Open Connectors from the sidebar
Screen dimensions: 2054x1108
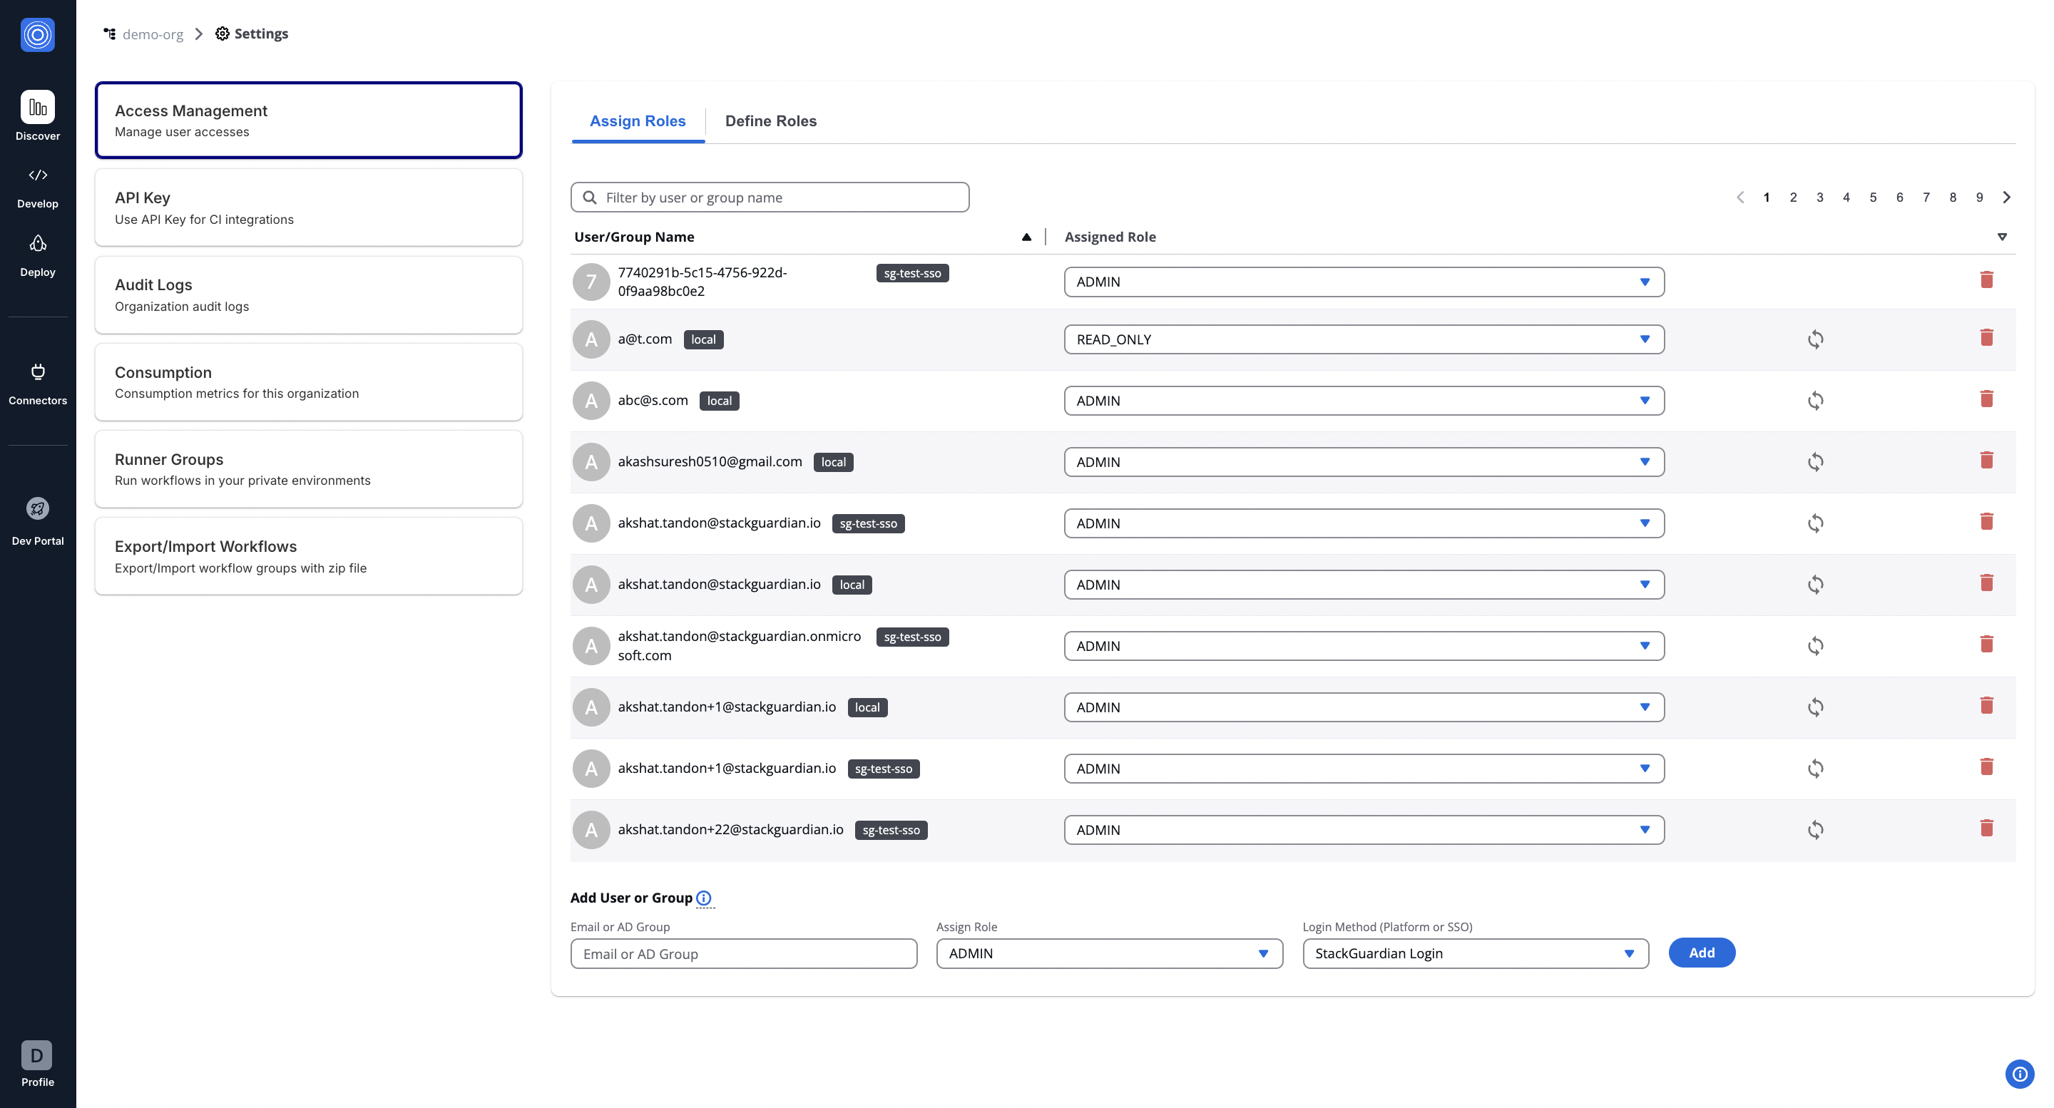(x=36, y=371)
